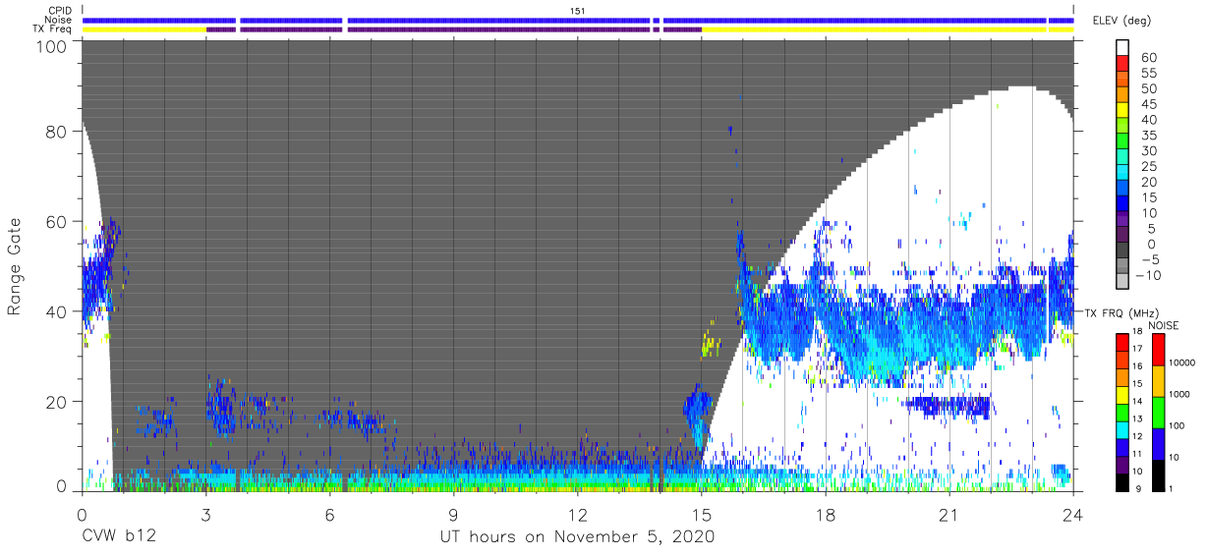Click the 100 label on NOISE colorbar

[1178, 425]
